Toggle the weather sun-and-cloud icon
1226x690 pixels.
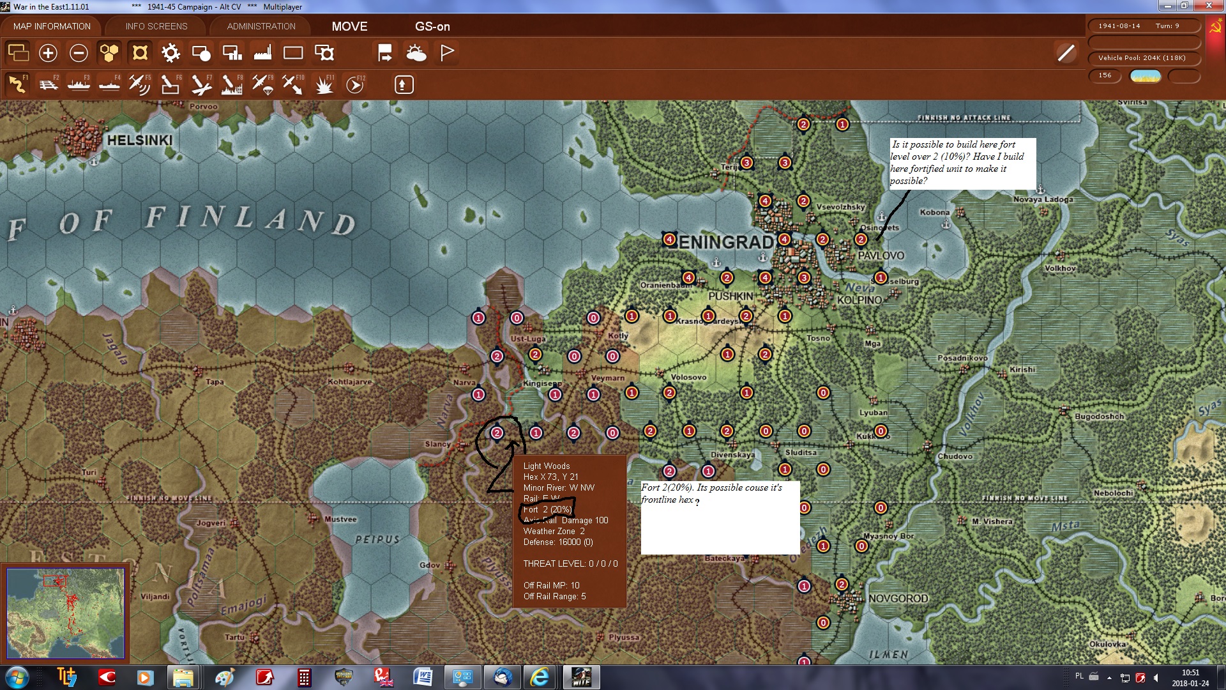click(x=416, y=53)
